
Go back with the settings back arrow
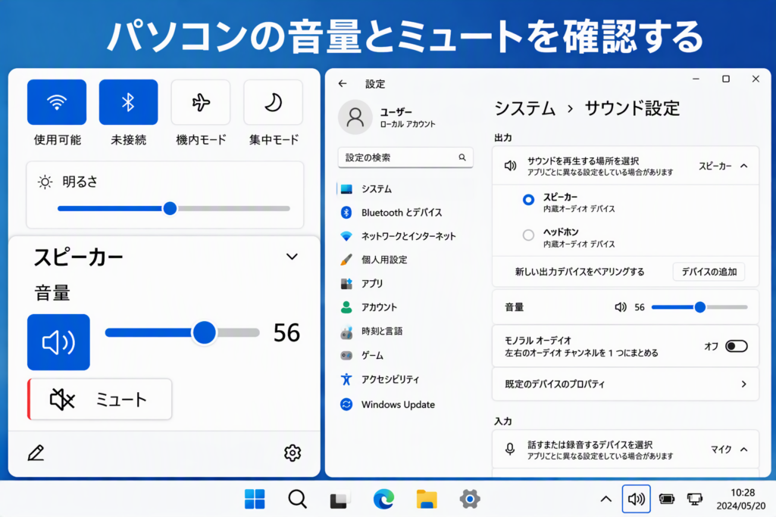[343, 83]
